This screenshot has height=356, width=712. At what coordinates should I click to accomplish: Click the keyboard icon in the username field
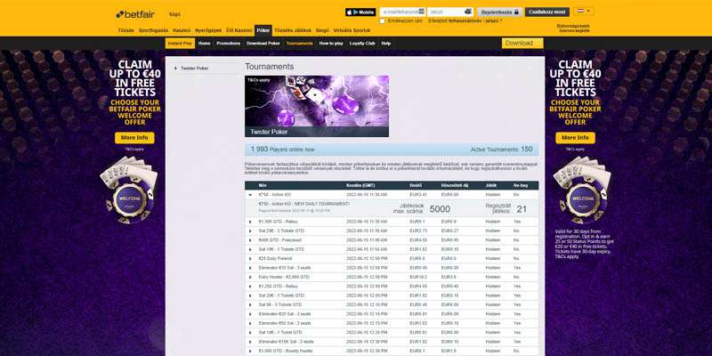tap(421, 12)
